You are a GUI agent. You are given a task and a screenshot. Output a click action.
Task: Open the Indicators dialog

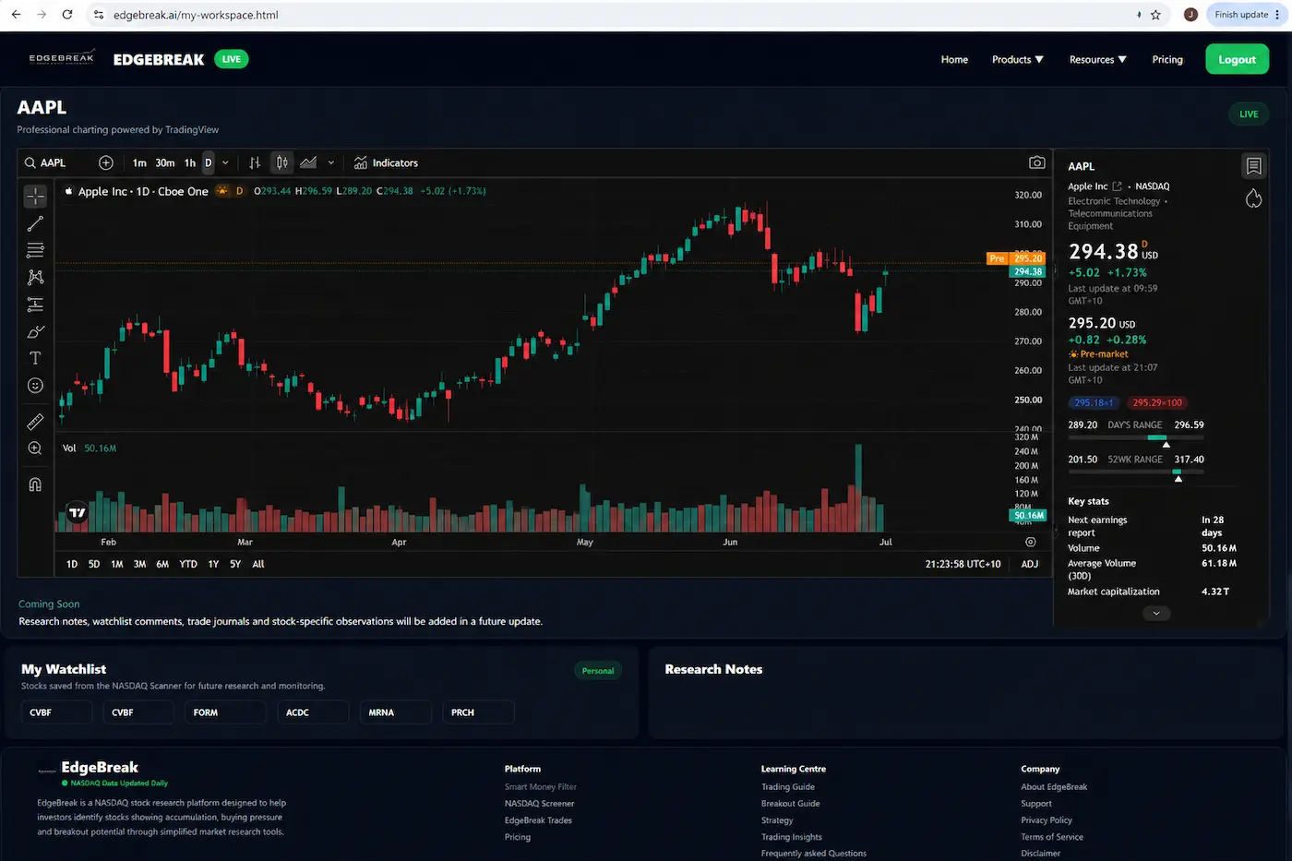[386, 162]
